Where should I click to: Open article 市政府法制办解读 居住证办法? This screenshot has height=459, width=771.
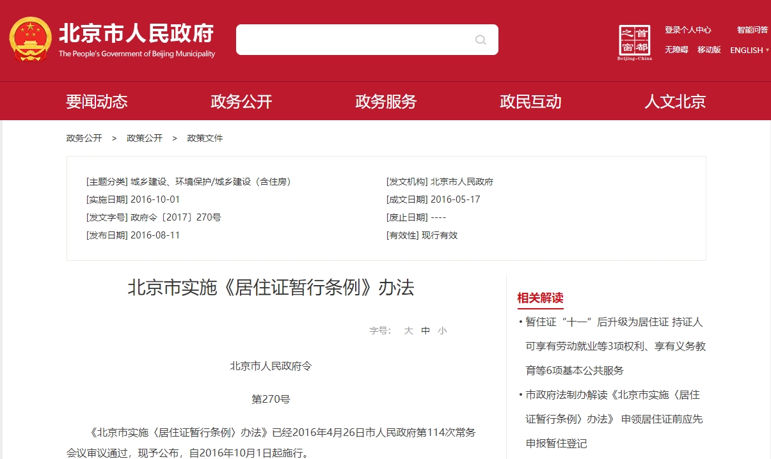click(614, 419)
